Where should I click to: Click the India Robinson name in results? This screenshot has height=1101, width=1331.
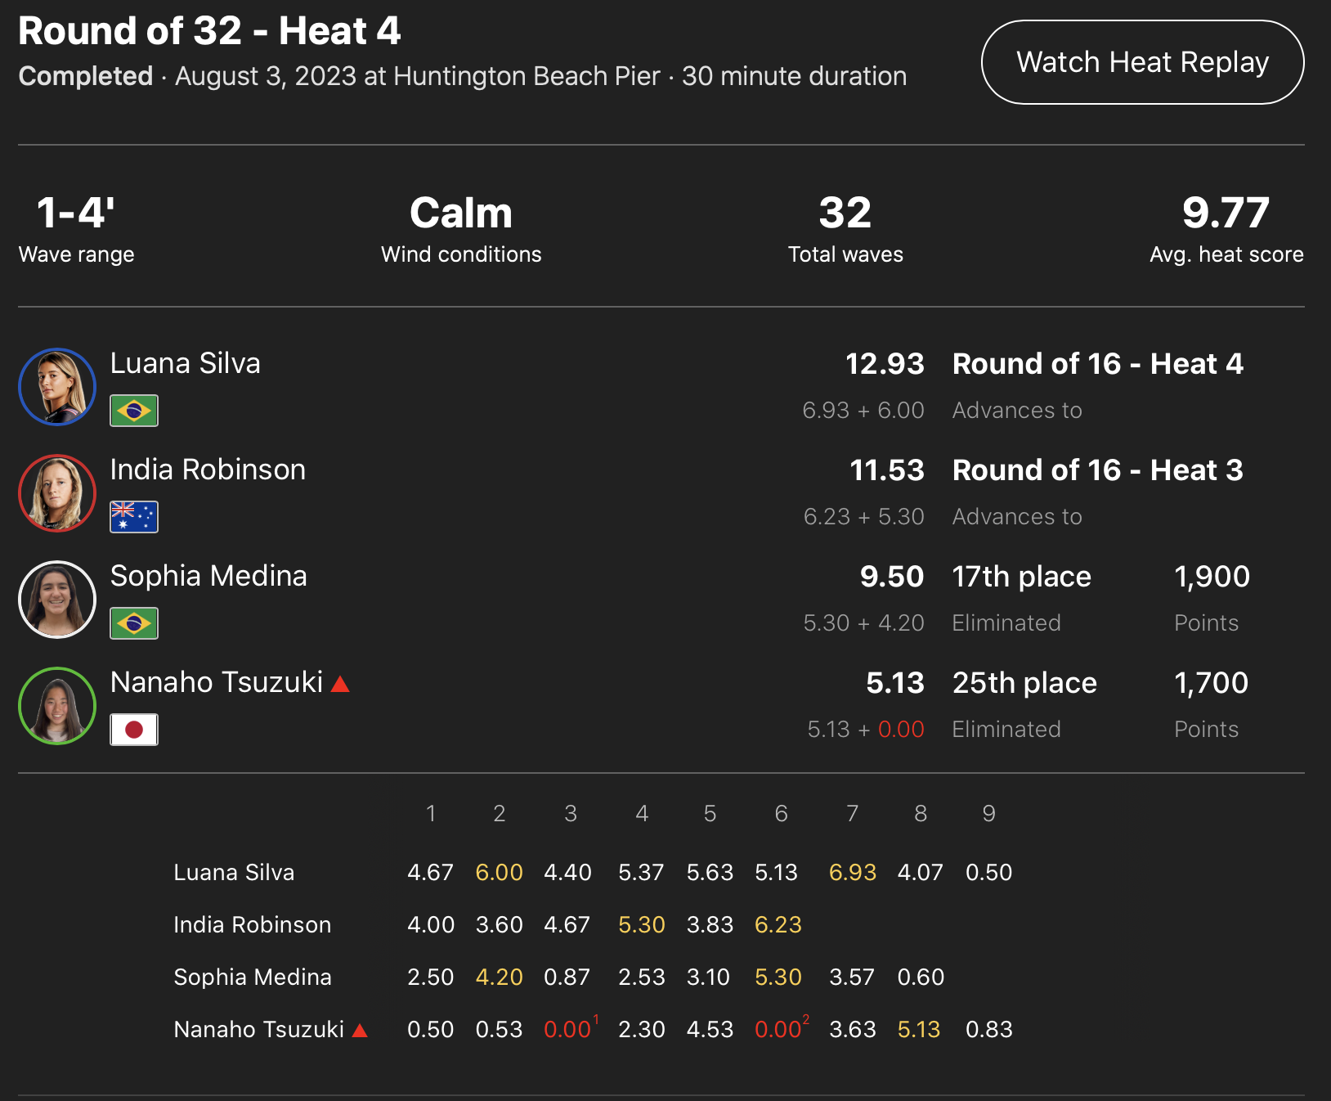pos(208,470)
